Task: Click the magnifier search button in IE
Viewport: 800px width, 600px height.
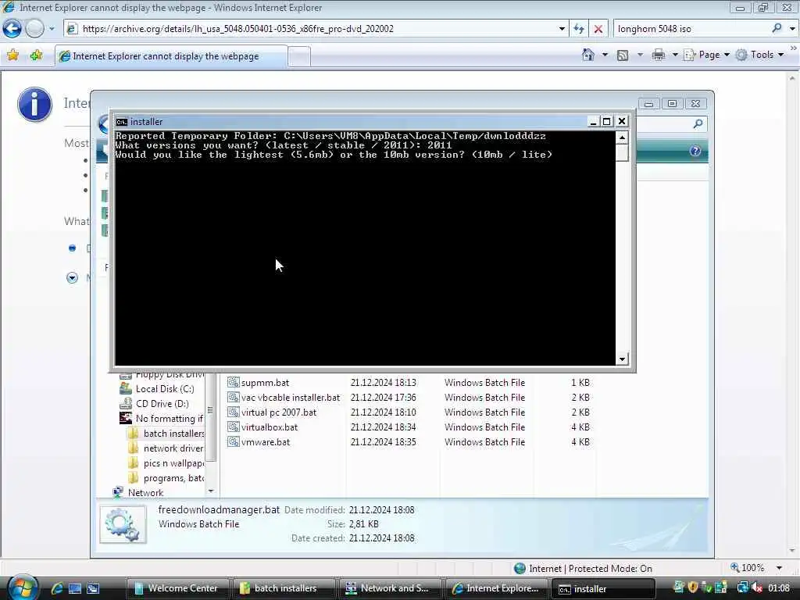Action: [x=777, y=29]
